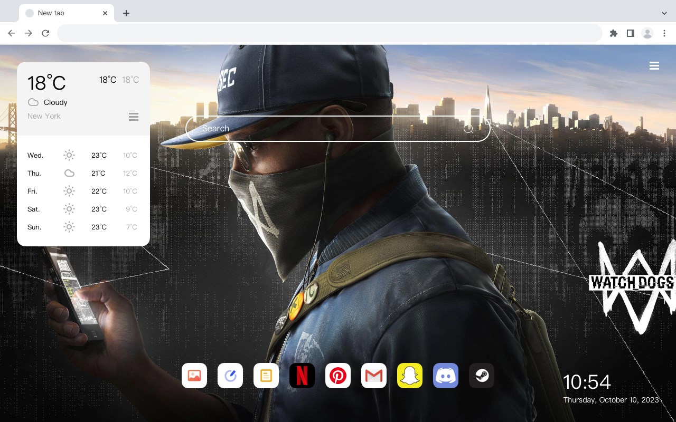Open the Snapchat shortcut
Viewport: 676px width, 422px height.
tap(410, 376)
